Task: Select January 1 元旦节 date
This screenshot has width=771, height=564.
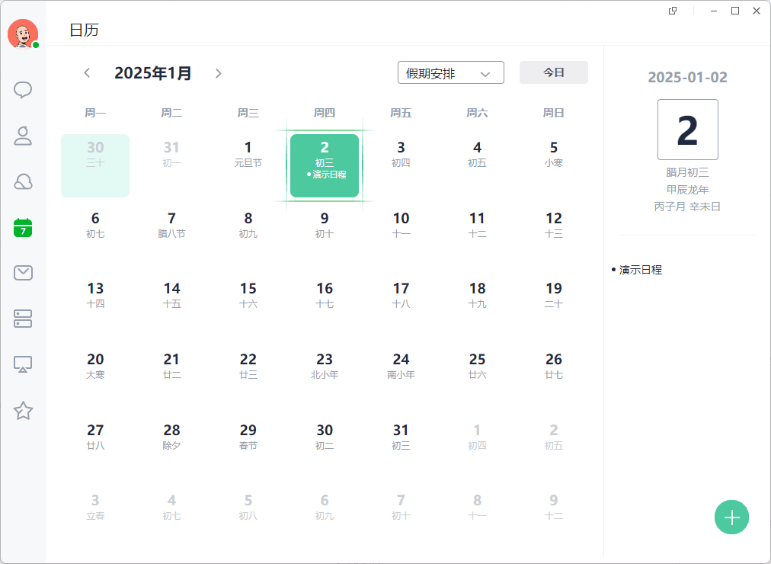Action: tap(248, 165)
